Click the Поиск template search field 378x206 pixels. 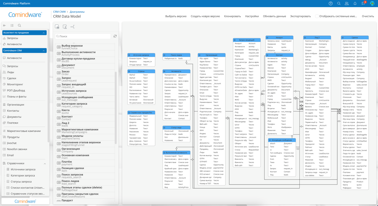point(83,36)
